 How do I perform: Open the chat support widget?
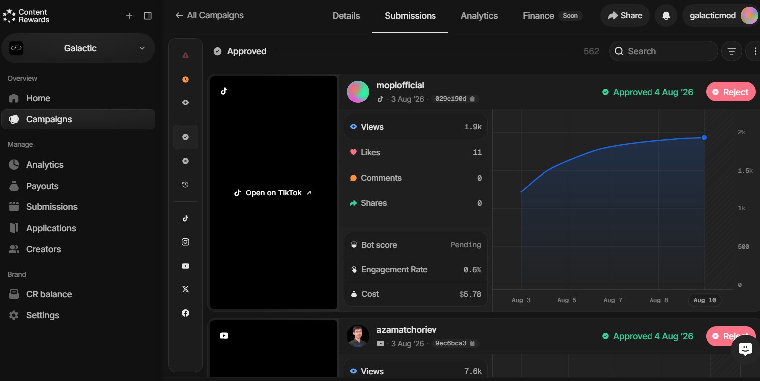tap(745, 349)
